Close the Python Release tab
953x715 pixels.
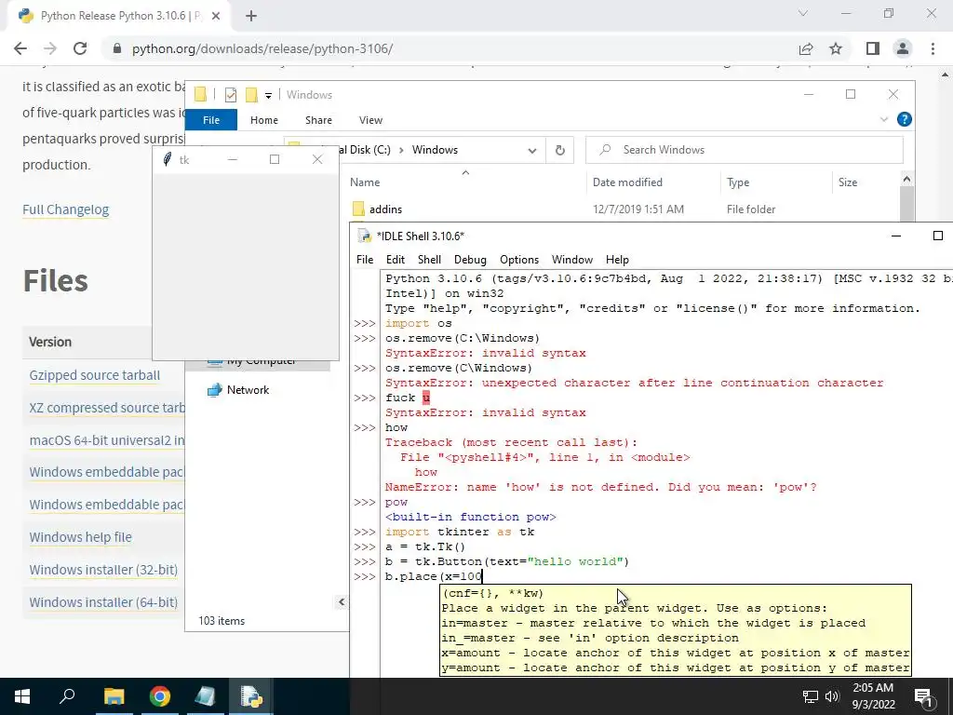[x=216, y=17]
